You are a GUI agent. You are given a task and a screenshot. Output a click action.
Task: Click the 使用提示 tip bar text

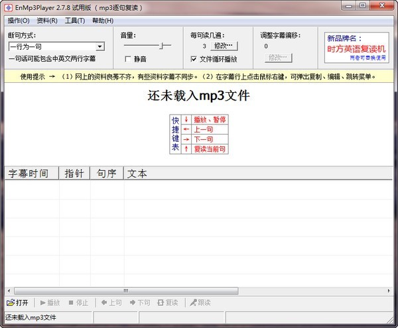pos(198,77)
